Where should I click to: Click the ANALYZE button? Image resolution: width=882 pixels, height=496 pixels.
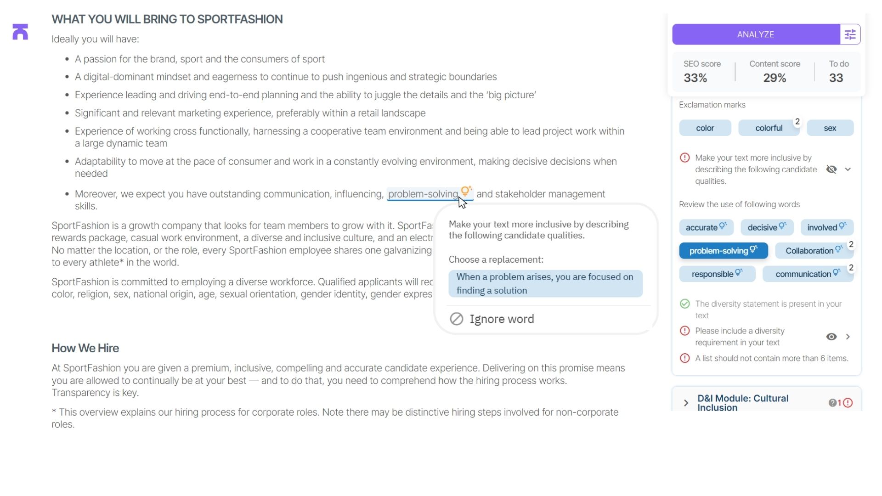(755, 34)
